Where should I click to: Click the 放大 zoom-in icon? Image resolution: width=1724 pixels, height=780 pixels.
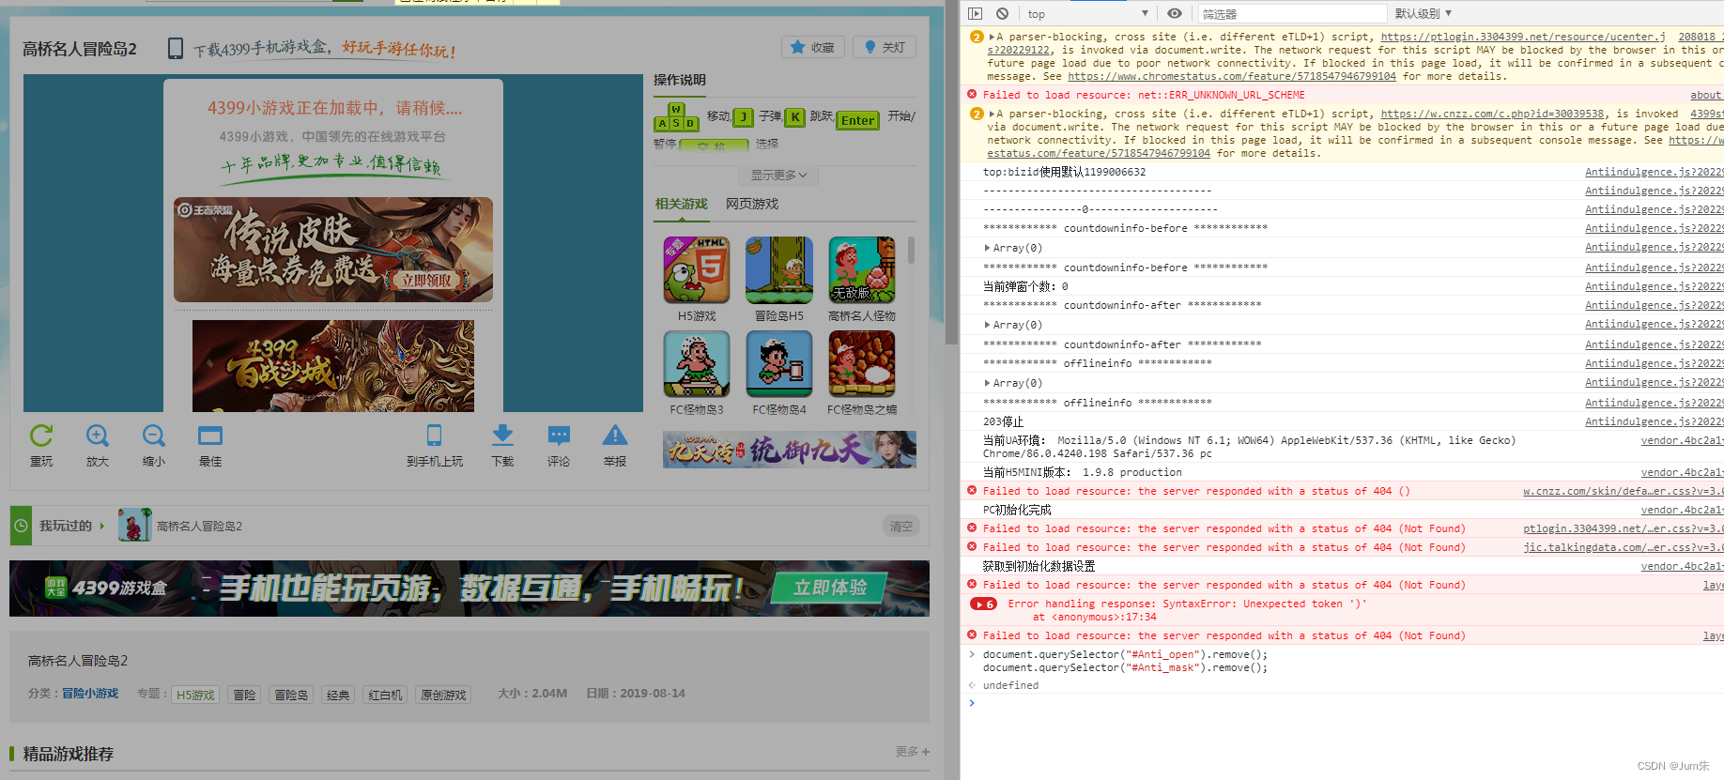pyautogui.click(x=98, y=436)
